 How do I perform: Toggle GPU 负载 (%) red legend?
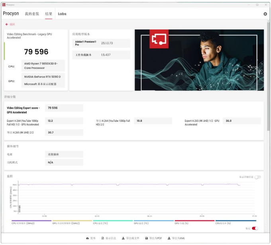(x=182, y=223)
